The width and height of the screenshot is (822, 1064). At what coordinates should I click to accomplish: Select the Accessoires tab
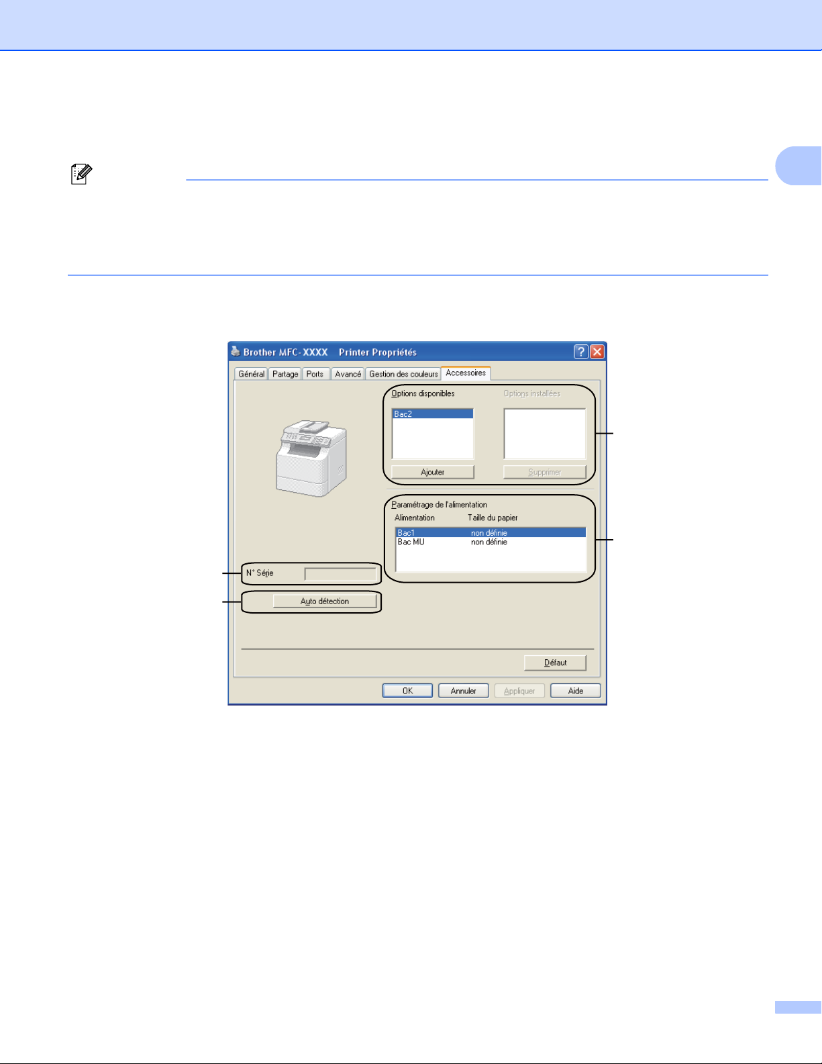[x=466, y=373]
